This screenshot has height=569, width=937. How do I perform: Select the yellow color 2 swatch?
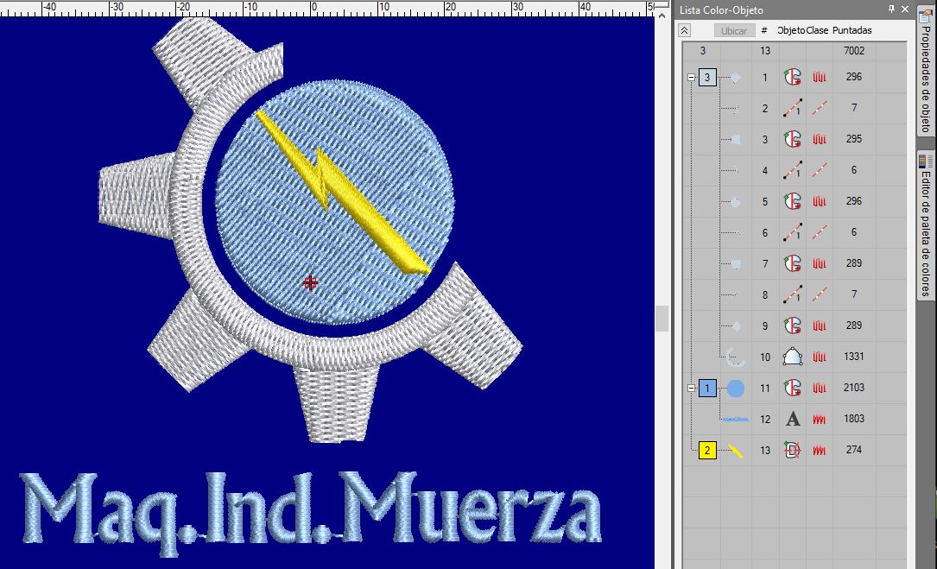tap(707, 450)
